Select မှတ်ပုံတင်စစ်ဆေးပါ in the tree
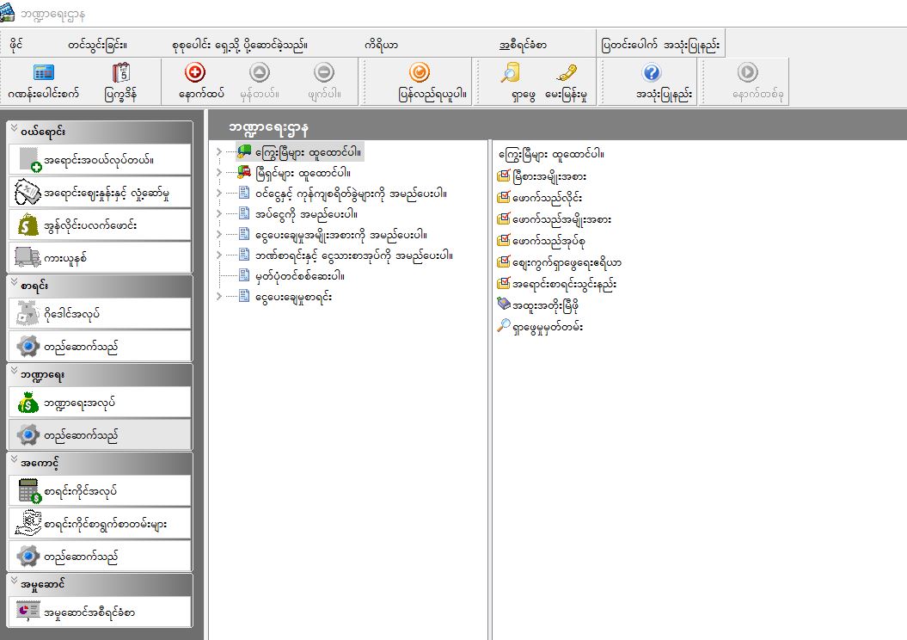 pos(300,276)
